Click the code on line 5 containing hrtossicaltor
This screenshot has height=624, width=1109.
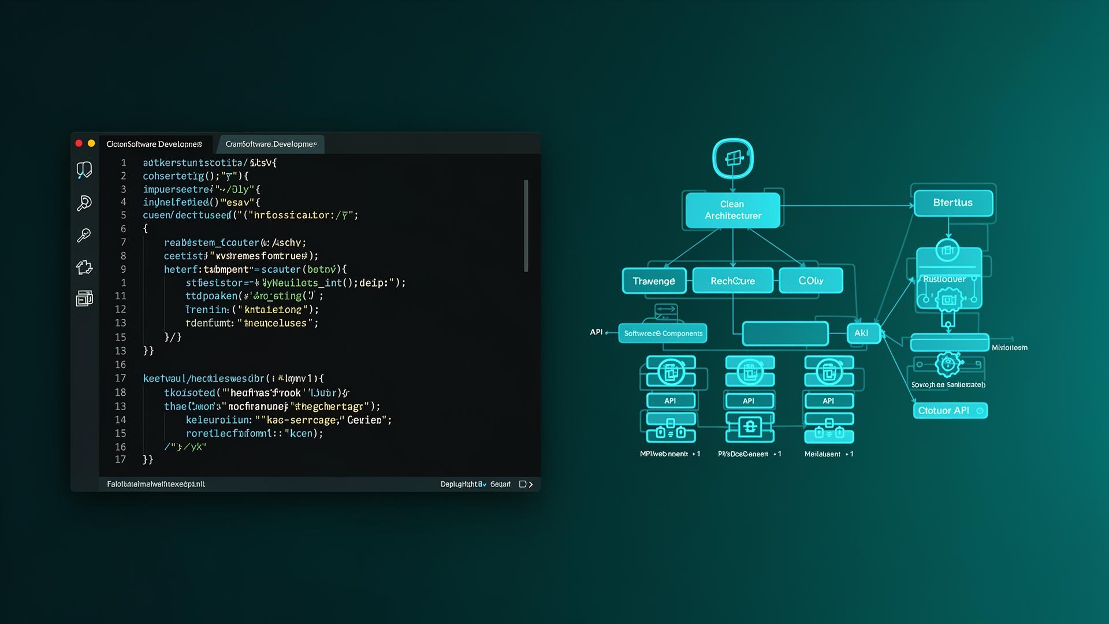(x=251, y=215)
